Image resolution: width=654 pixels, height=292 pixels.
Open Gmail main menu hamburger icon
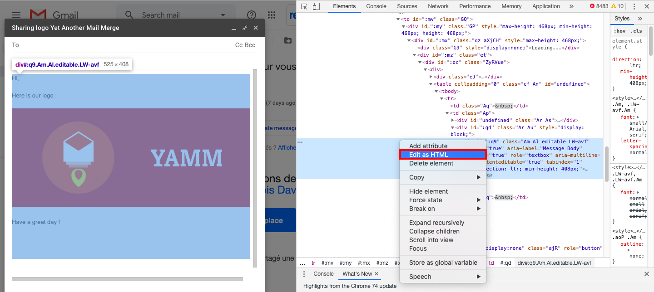16,15
